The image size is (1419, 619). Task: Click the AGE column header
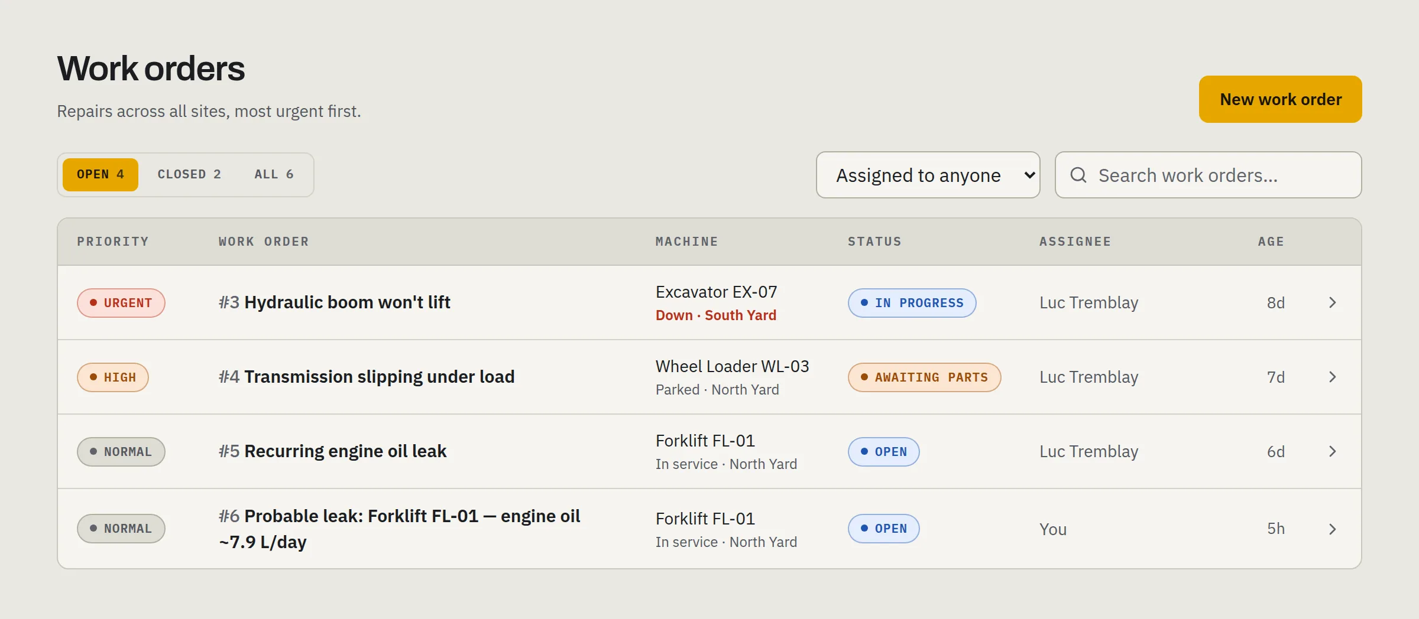[x=1271, y=242]
